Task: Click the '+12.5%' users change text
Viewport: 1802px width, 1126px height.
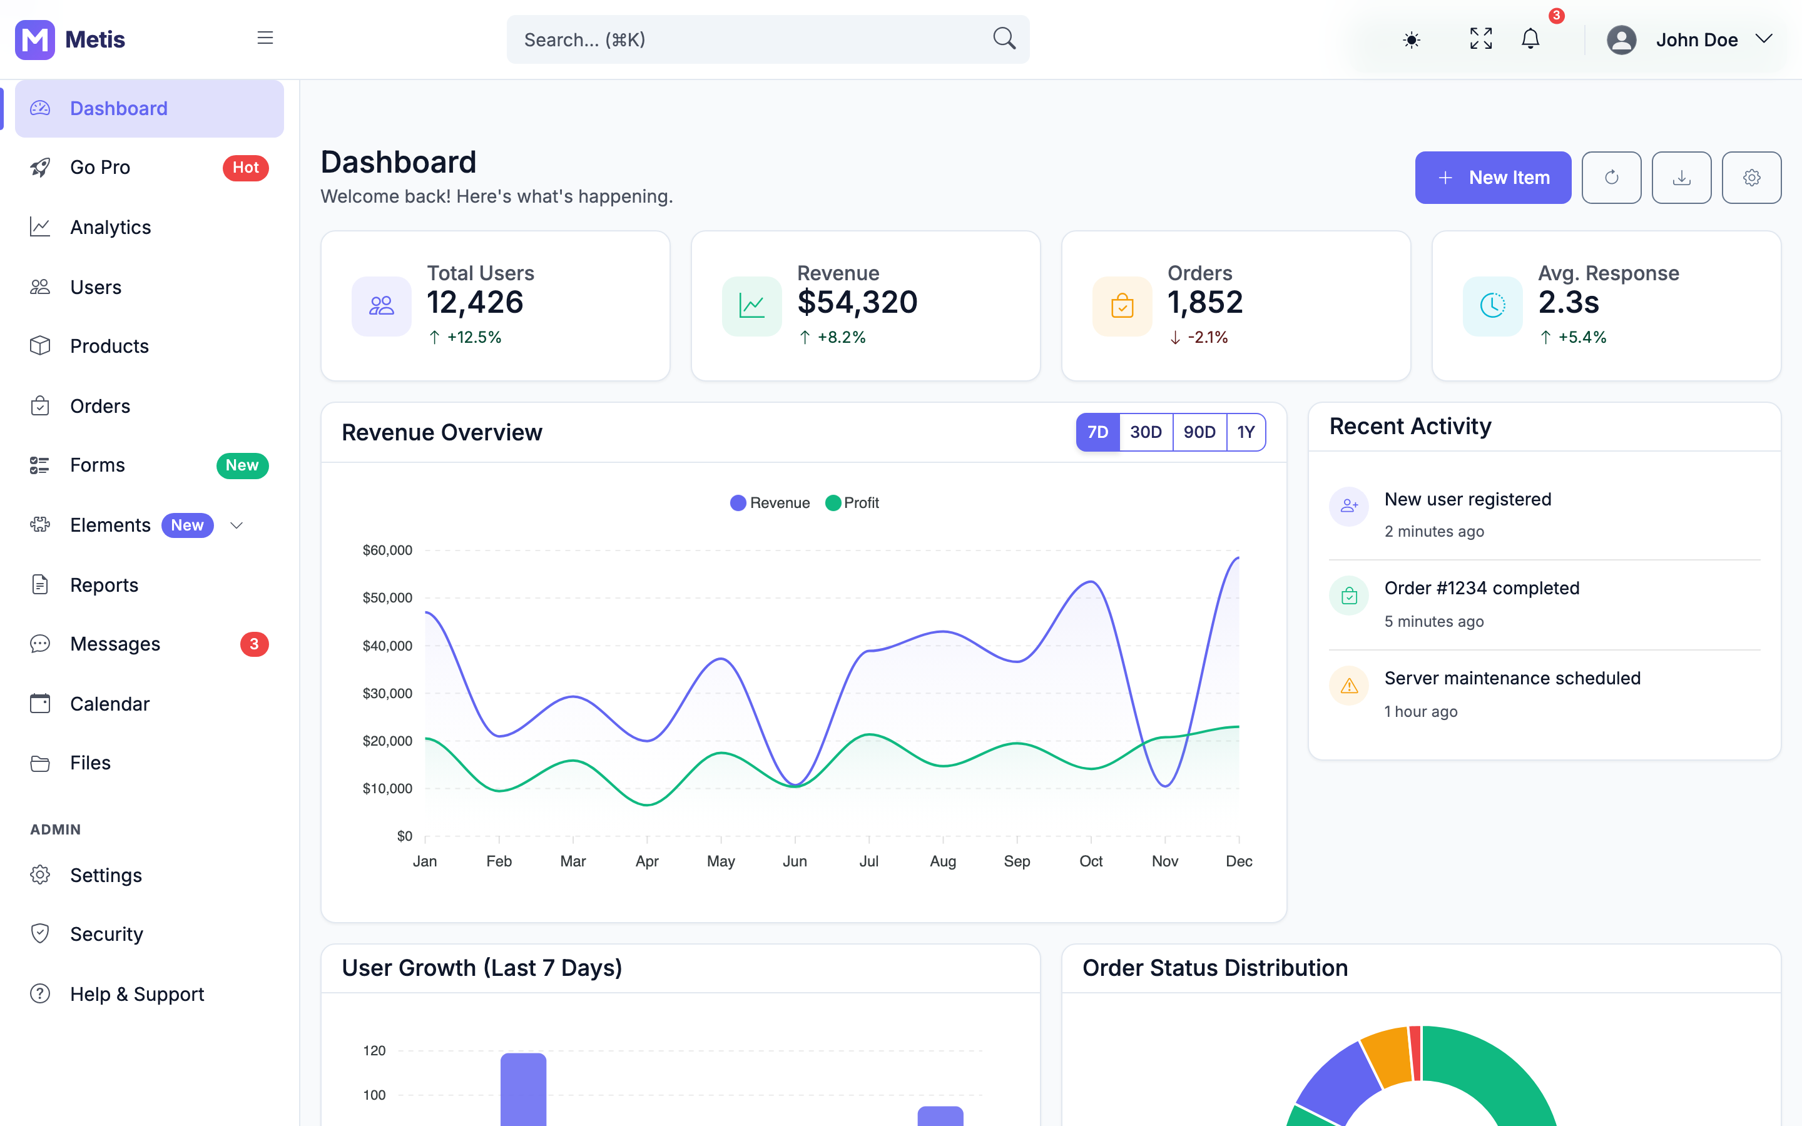Action: [x=474, y=337]
